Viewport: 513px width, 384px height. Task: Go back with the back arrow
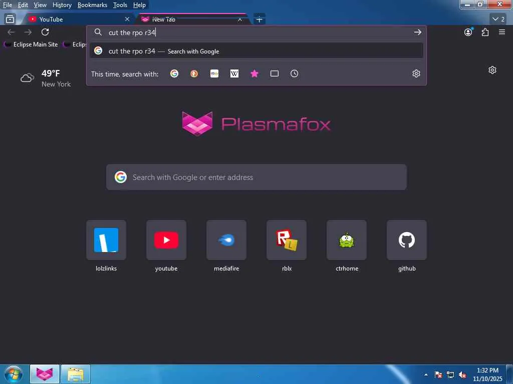(x=11, y=32)
